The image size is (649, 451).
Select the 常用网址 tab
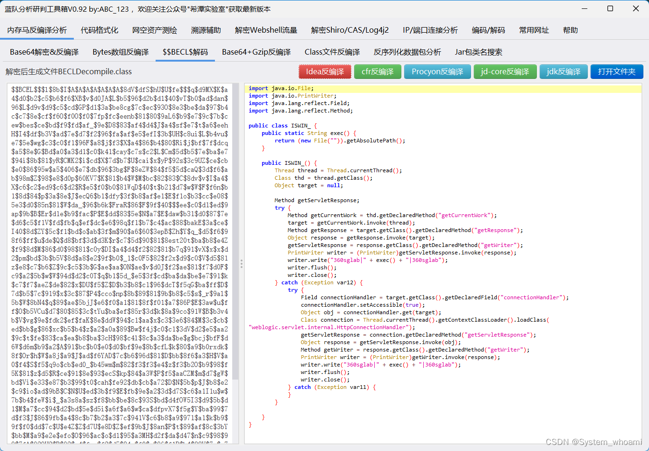[x=534, y=30]
